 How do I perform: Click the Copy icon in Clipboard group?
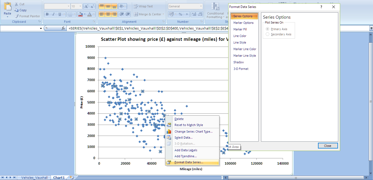tap(16, 10)
